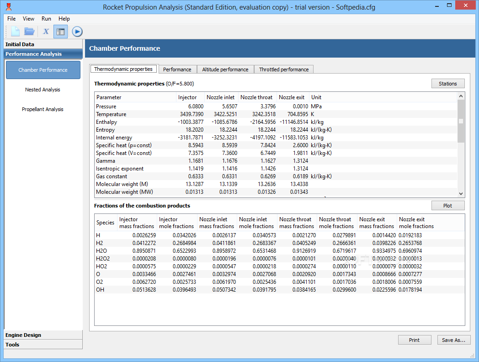479x362 pixels.
Task: Click the Nozzle exit mole fractions header
Action: click(416, 223)
